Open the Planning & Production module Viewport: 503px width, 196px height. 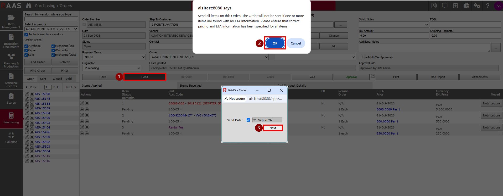[x=11, y=60]
